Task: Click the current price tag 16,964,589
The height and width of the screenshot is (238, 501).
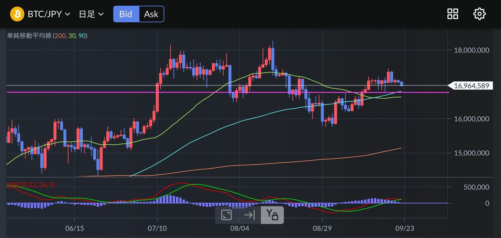Action: (x=471, y=86)
